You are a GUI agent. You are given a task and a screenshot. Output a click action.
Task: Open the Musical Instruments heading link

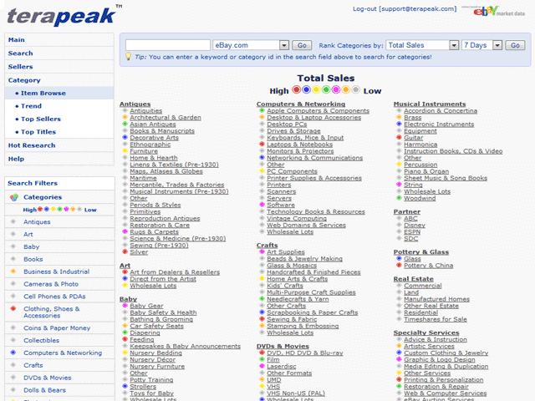pos(430,104)
